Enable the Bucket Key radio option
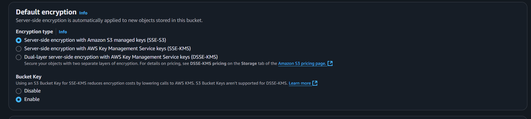 tap(19, 100)
